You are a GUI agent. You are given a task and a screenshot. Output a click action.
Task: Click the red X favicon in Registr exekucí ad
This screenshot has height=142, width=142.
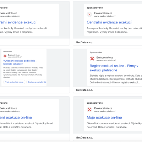92,59
